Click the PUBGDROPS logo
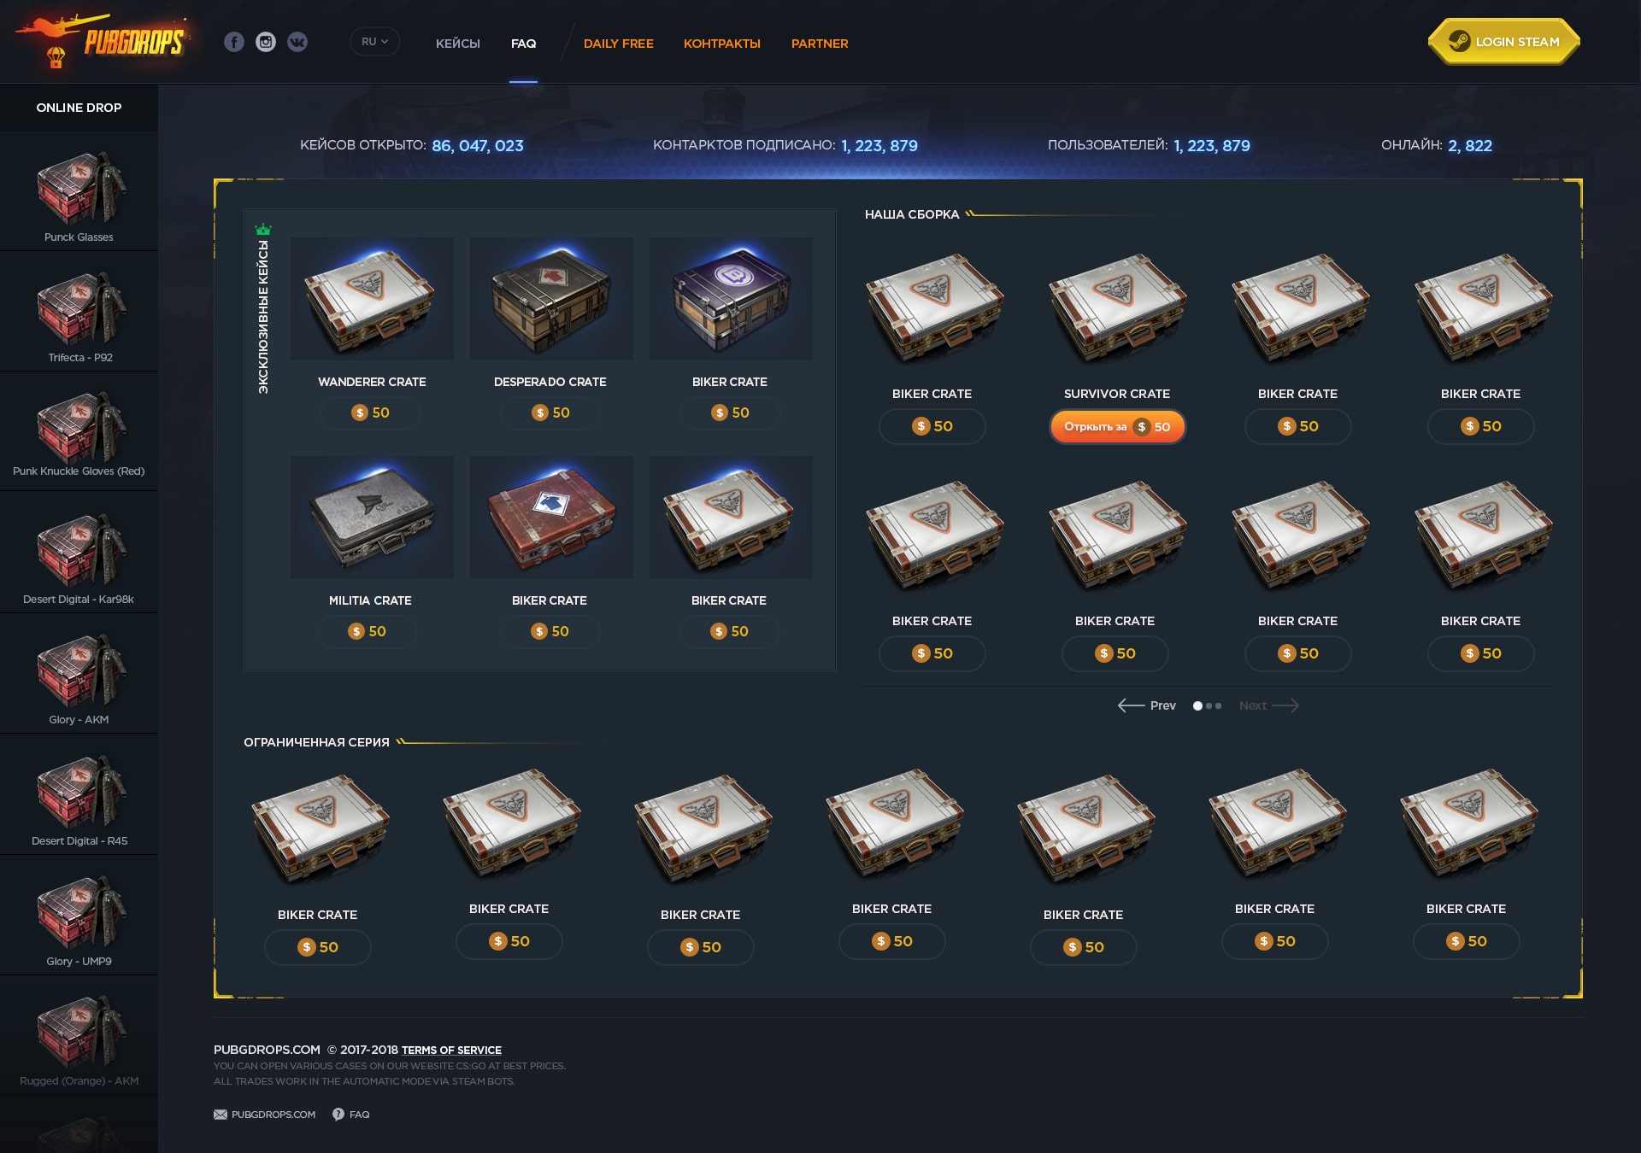Viewport: 1641px width, 1153px height. tap(102, 40)
